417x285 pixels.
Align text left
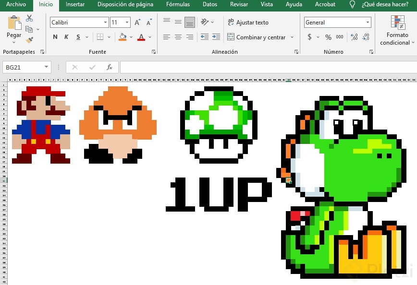(167, 37)
